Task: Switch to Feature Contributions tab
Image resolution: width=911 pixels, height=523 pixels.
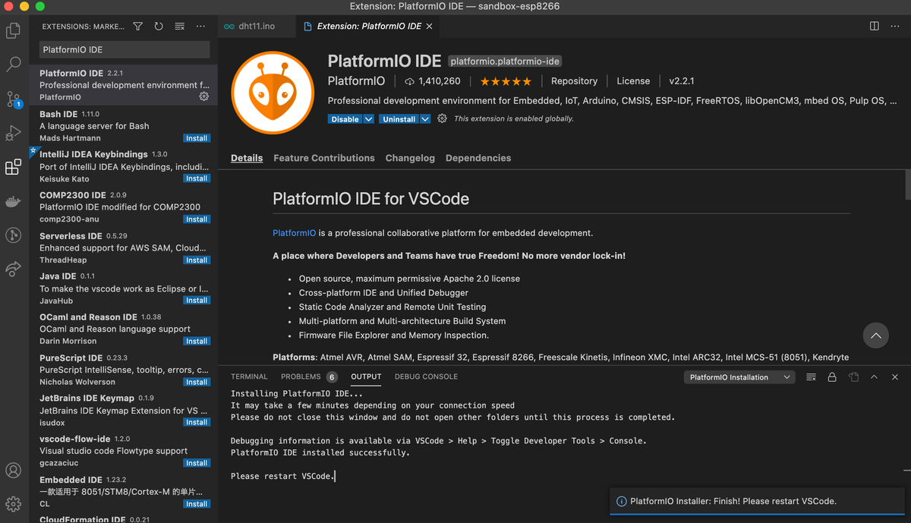Action: [x=324, y=158]
